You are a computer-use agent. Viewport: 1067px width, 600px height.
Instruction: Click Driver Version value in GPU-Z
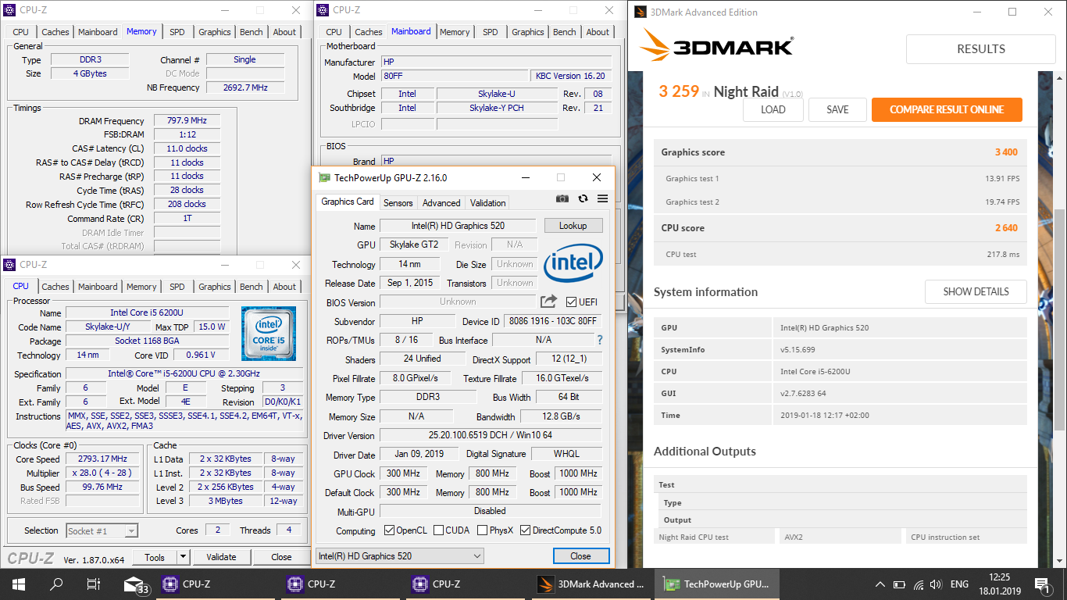(x=491, y=435)
